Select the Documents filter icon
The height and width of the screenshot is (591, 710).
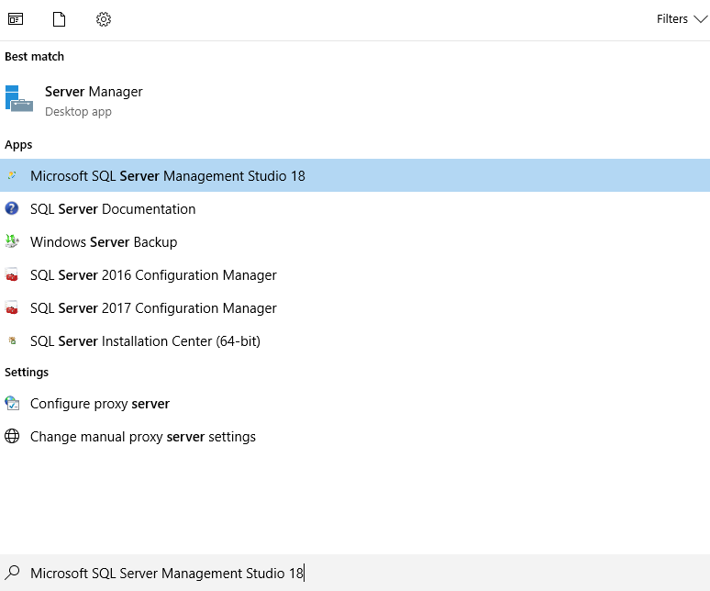coord(59,19)
